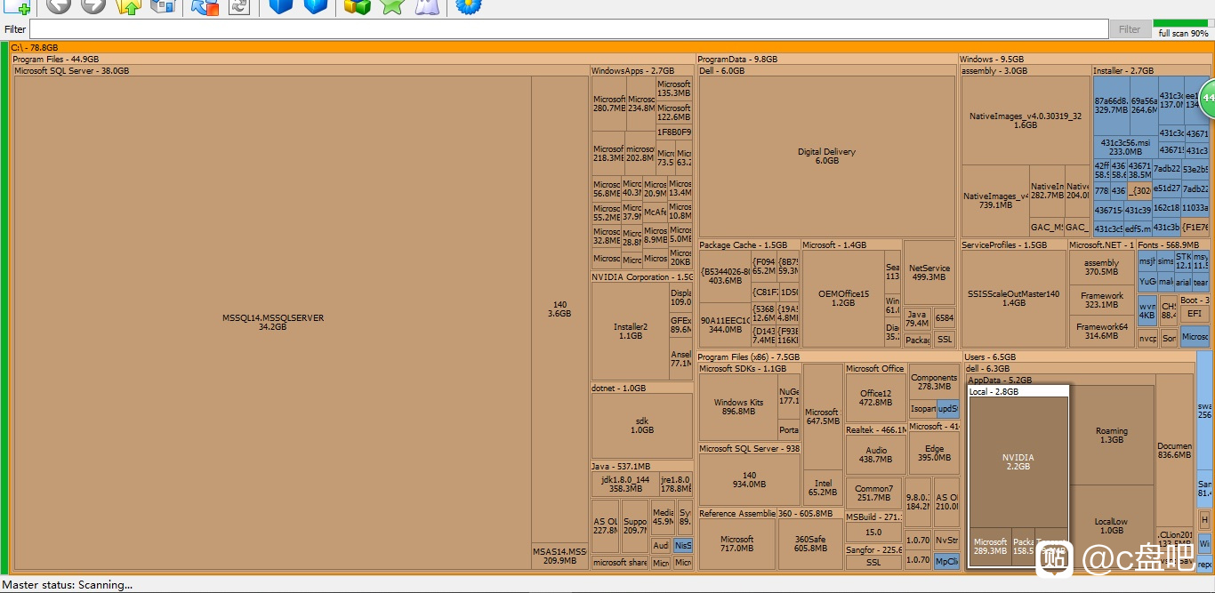
Task: Open a new view with the green plus icon
Action: (17, 5)
